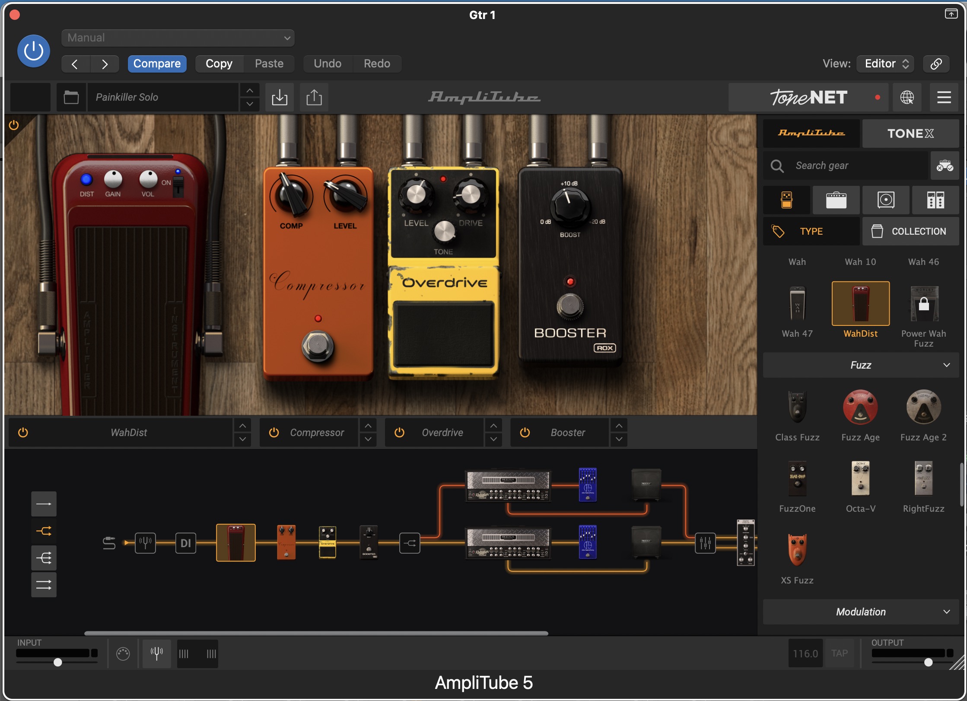The width and height of the screenshot is (967, 701).
Task: Click the input level slider handle
Action: (x=57, y=662)
